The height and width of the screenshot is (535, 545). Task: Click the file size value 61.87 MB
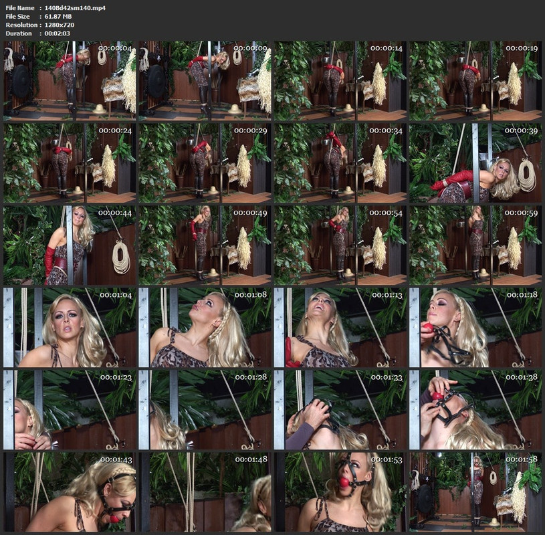point(58,16)
